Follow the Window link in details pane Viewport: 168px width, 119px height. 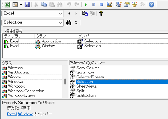tap(25, 114)
